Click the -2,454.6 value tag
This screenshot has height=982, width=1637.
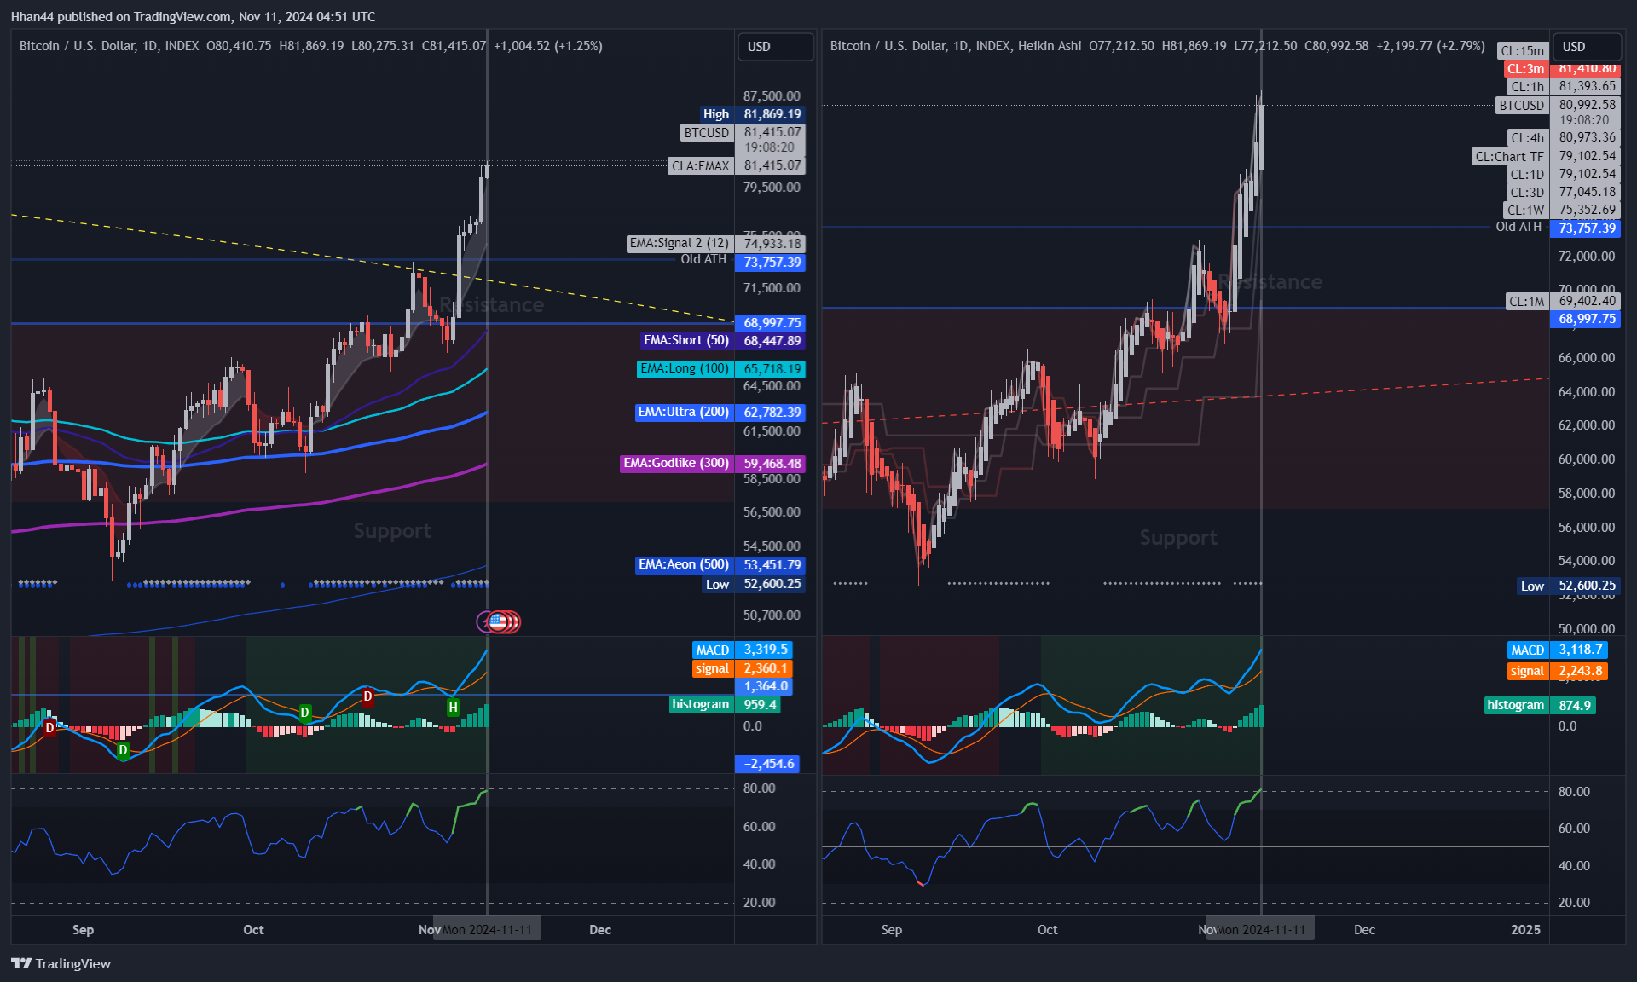[x=768, y=764]
